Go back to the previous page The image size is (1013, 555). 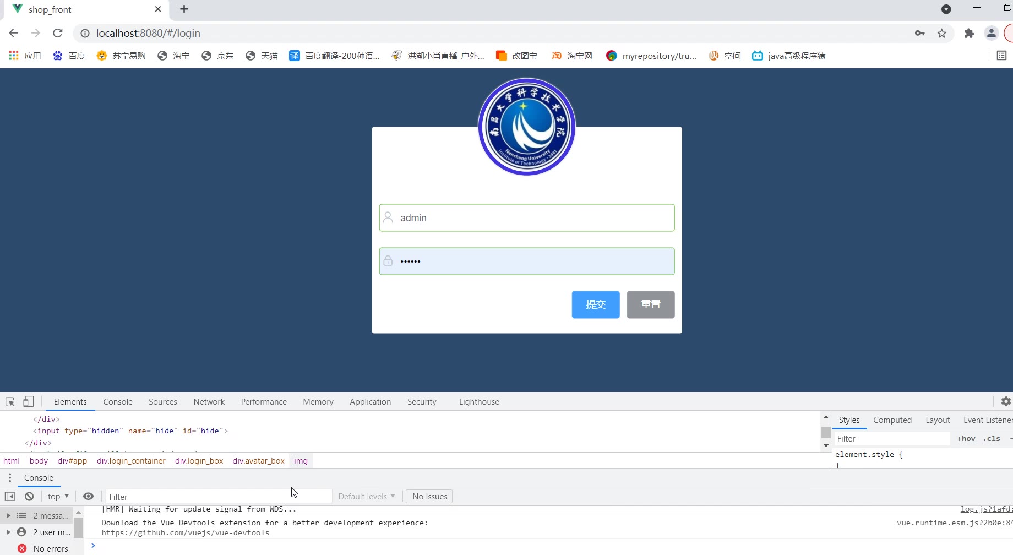[14, 33]
